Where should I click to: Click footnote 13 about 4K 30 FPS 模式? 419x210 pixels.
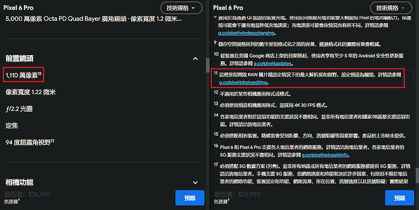271,105
